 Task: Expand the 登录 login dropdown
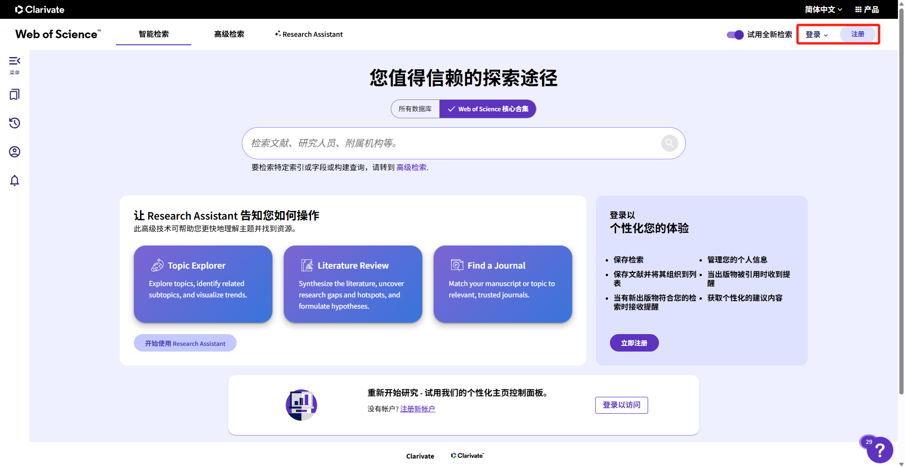point(816,34)
